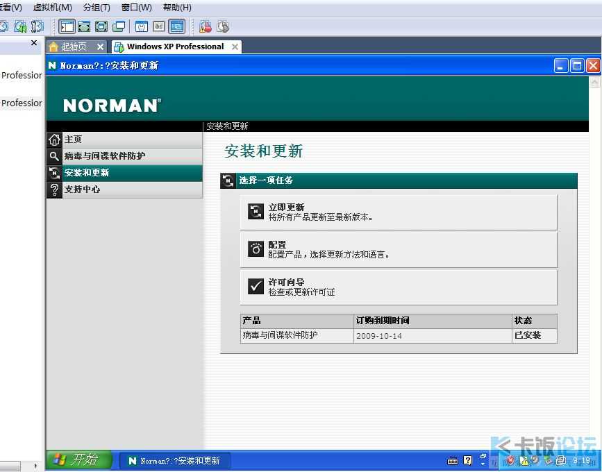
Task: Enable VMware unity mode toolbar icon
Action: pyautogui.click(x=119, y=26)
